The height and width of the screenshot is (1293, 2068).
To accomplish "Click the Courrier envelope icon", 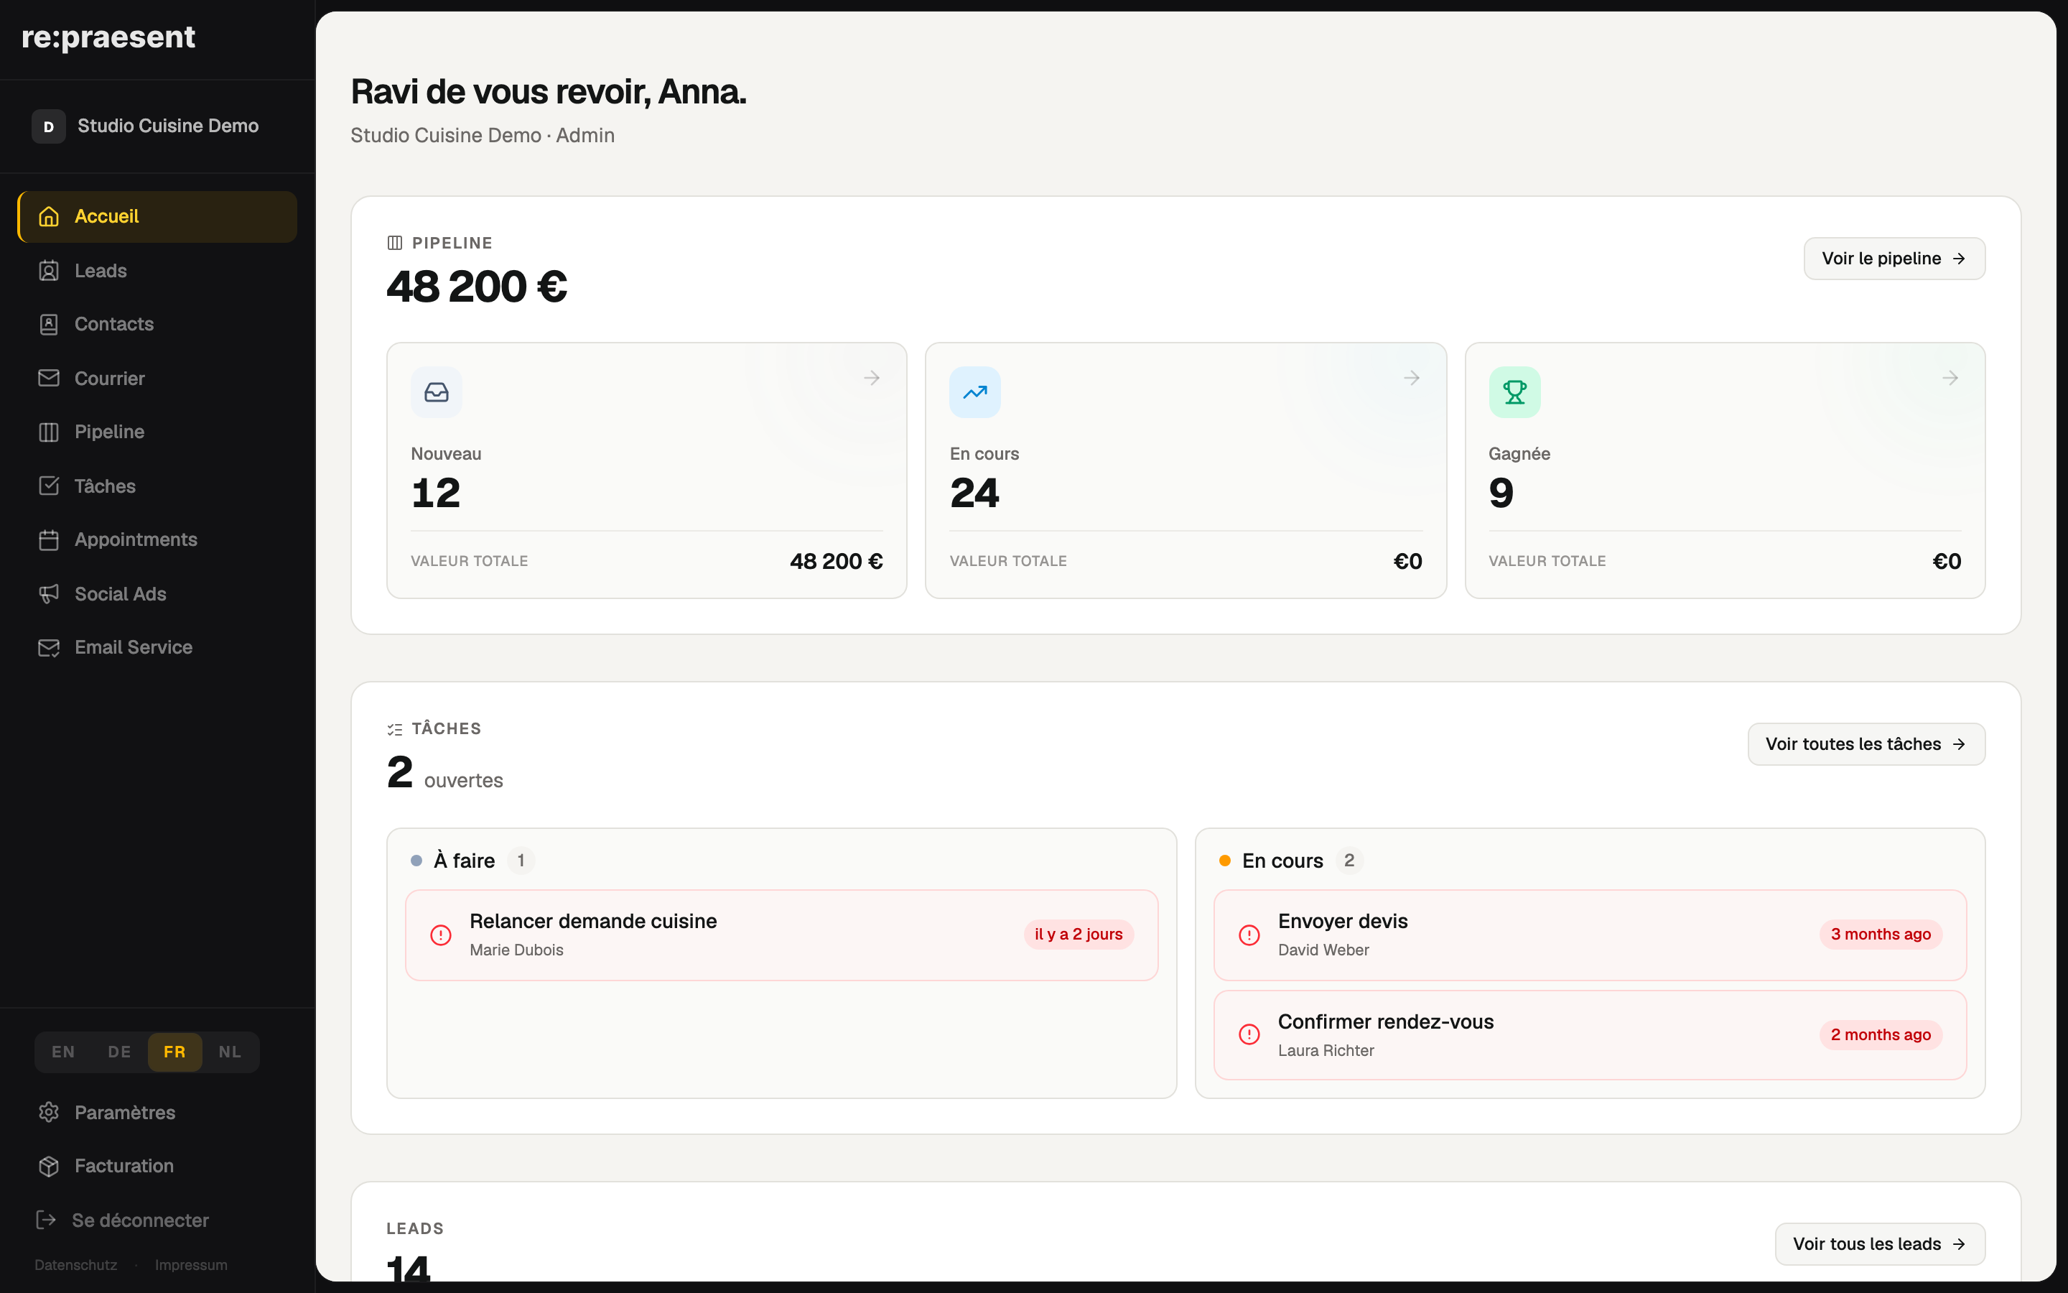I will pos(49,378).
